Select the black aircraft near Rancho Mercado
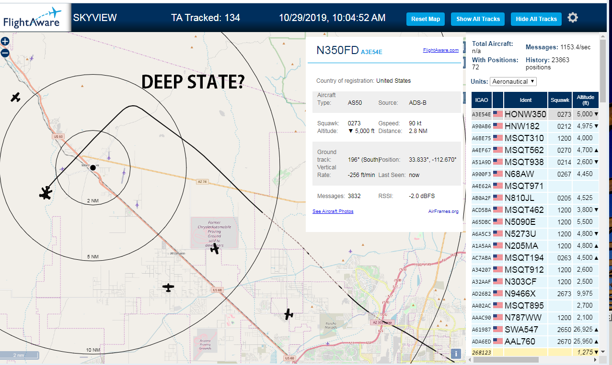 pyautogui.click(x=288, y=314)
